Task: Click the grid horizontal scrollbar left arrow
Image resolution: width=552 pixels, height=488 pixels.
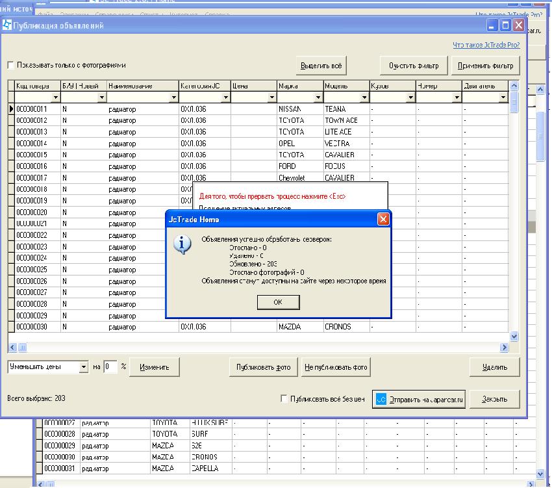Action: point(12,348)
